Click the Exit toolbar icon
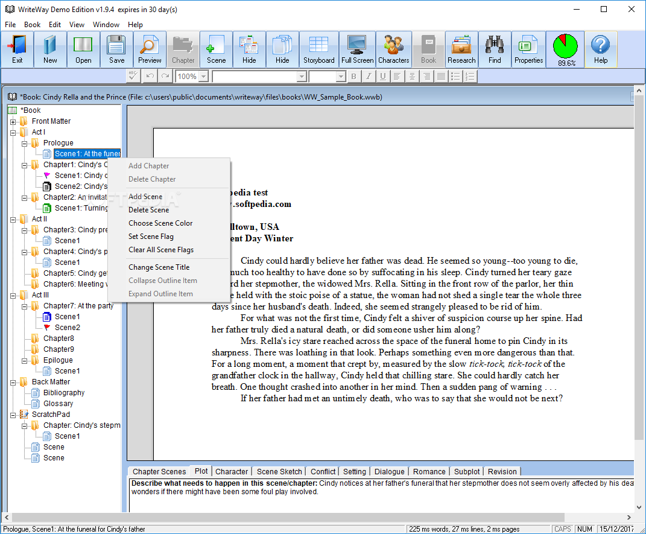Viewport: 646px width, 534px height. 17,49
